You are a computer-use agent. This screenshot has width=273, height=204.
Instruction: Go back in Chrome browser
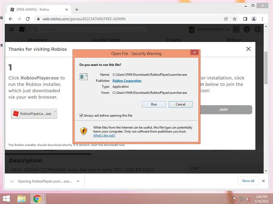tap(11, 19)
